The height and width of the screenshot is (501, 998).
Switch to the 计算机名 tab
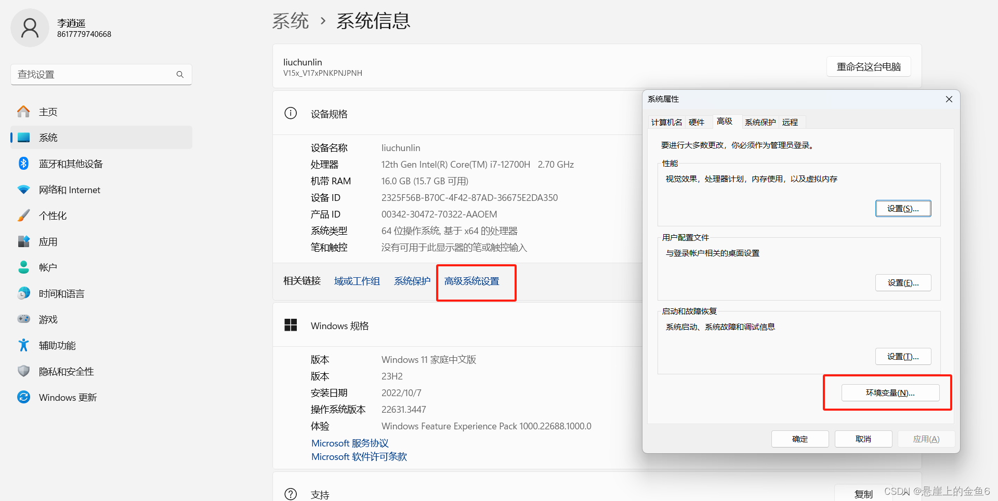[x=666, y=122]
